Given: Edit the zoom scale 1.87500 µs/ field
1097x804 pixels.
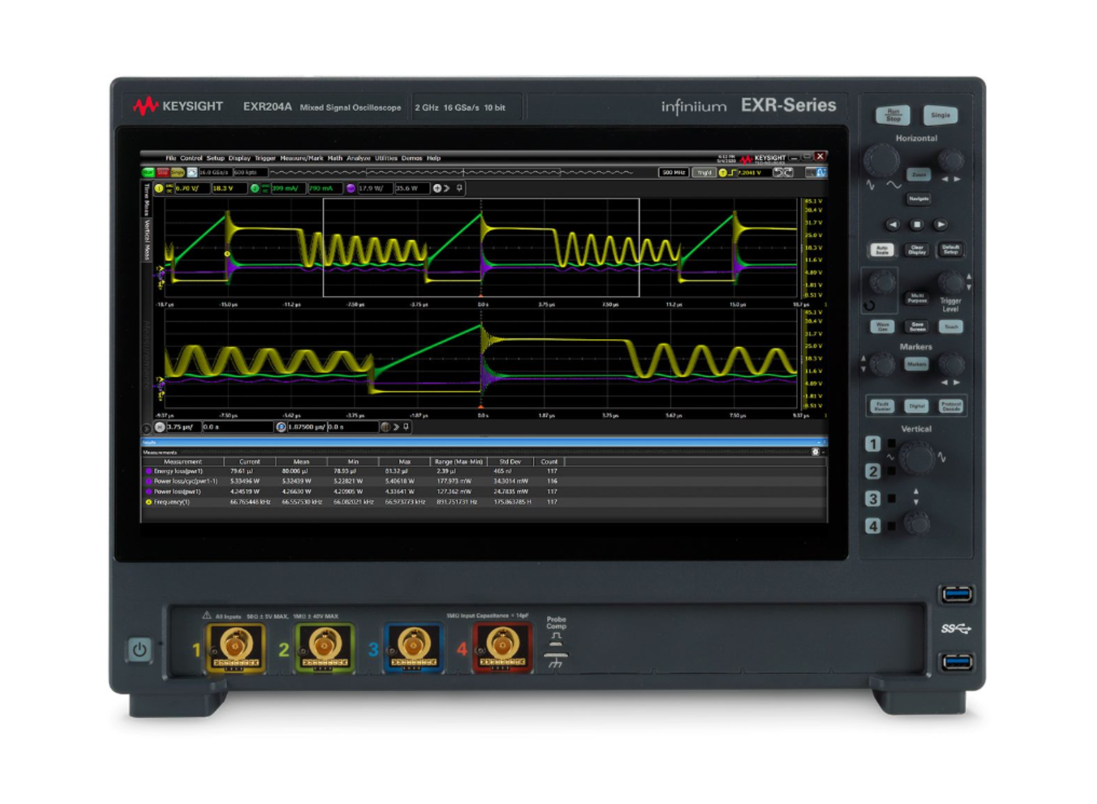Looking at the screenshot, I should click(x=306, y=427).
